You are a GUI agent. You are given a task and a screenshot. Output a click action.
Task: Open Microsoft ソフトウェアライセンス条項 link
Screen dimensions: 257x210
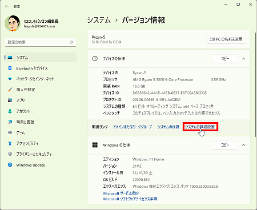point(130,199)
